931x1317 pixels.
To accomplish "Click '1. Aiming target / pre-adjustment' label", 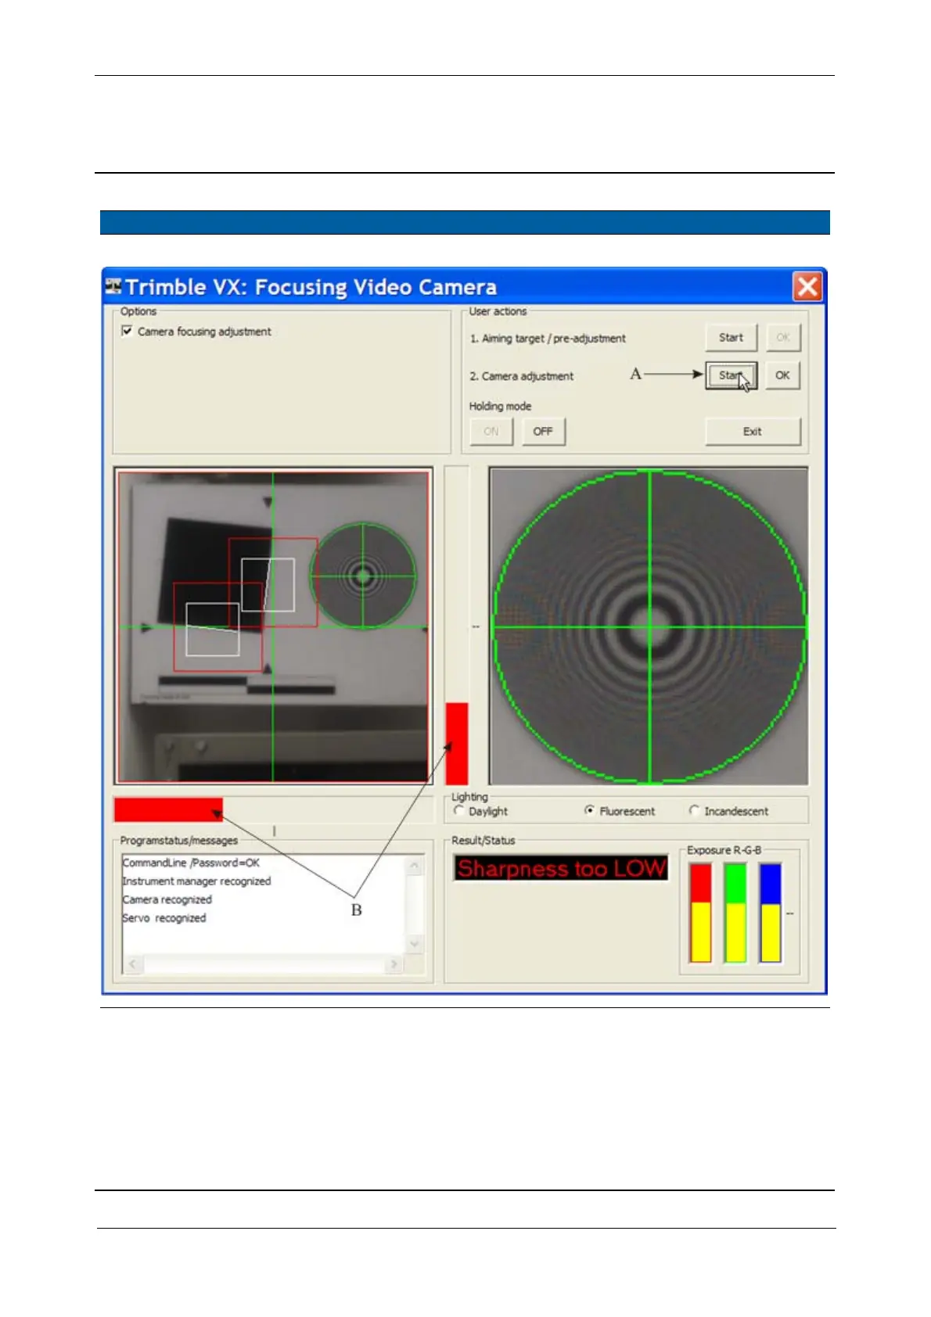I will [548, 339].
